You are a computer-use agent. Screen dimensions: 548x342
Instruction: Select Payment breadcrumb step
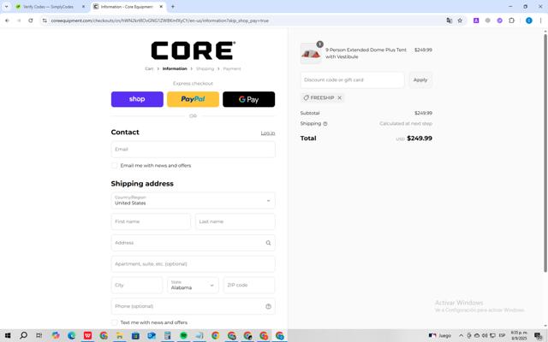click(232, 68)
